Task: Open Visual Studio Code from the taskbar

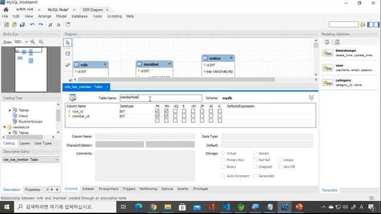Action: 226,207
